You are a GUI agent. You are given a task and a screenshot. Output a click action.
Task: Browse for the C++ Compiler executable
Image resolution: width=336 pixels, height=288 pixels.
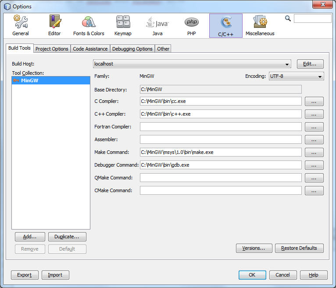(314, 114)
